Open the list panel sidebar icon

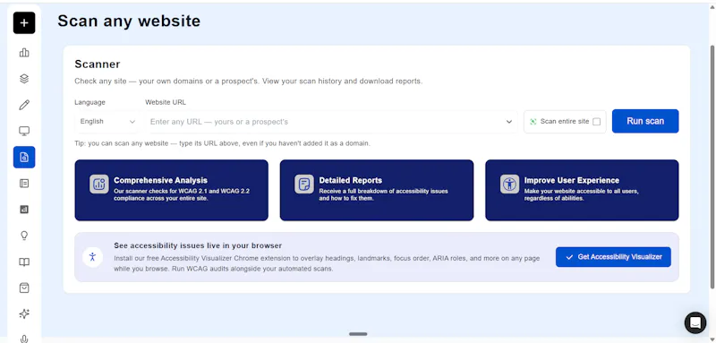coord(24,184)
